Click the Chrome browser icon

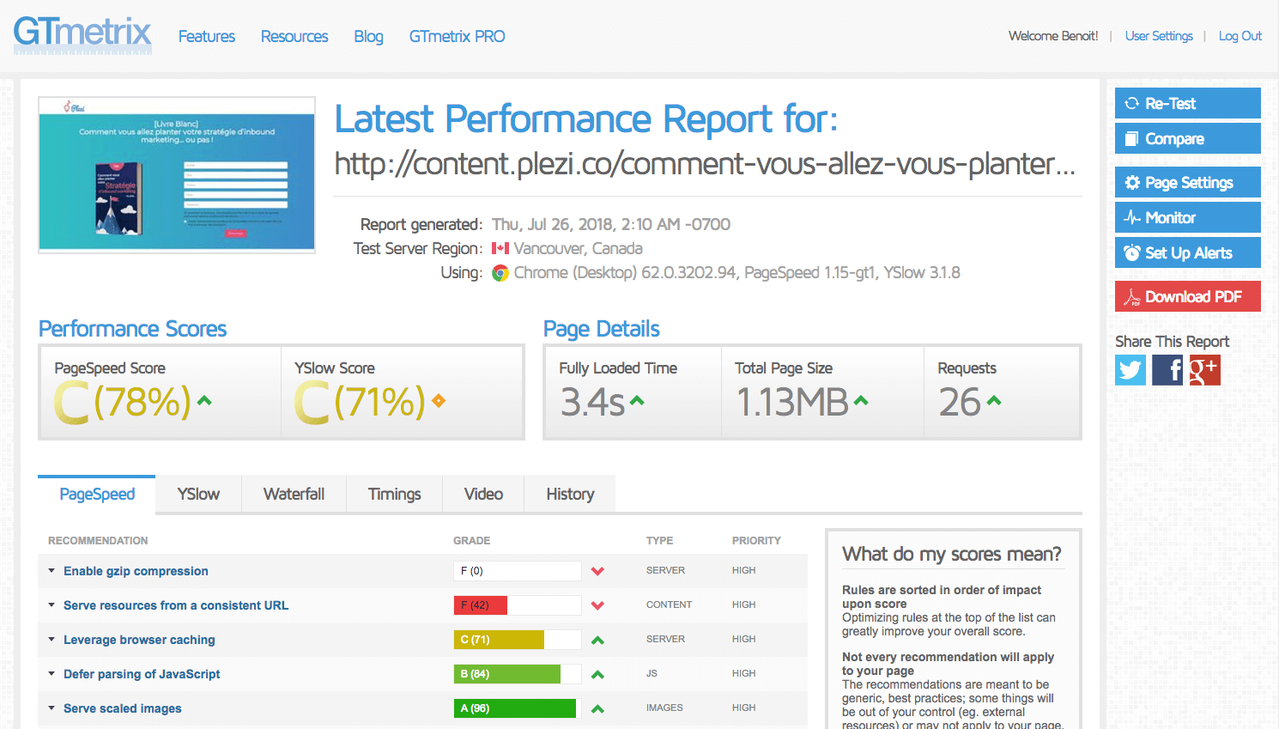500,273
